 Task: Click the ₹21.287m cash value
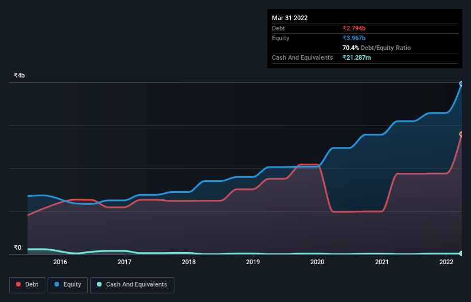point(357,57)
